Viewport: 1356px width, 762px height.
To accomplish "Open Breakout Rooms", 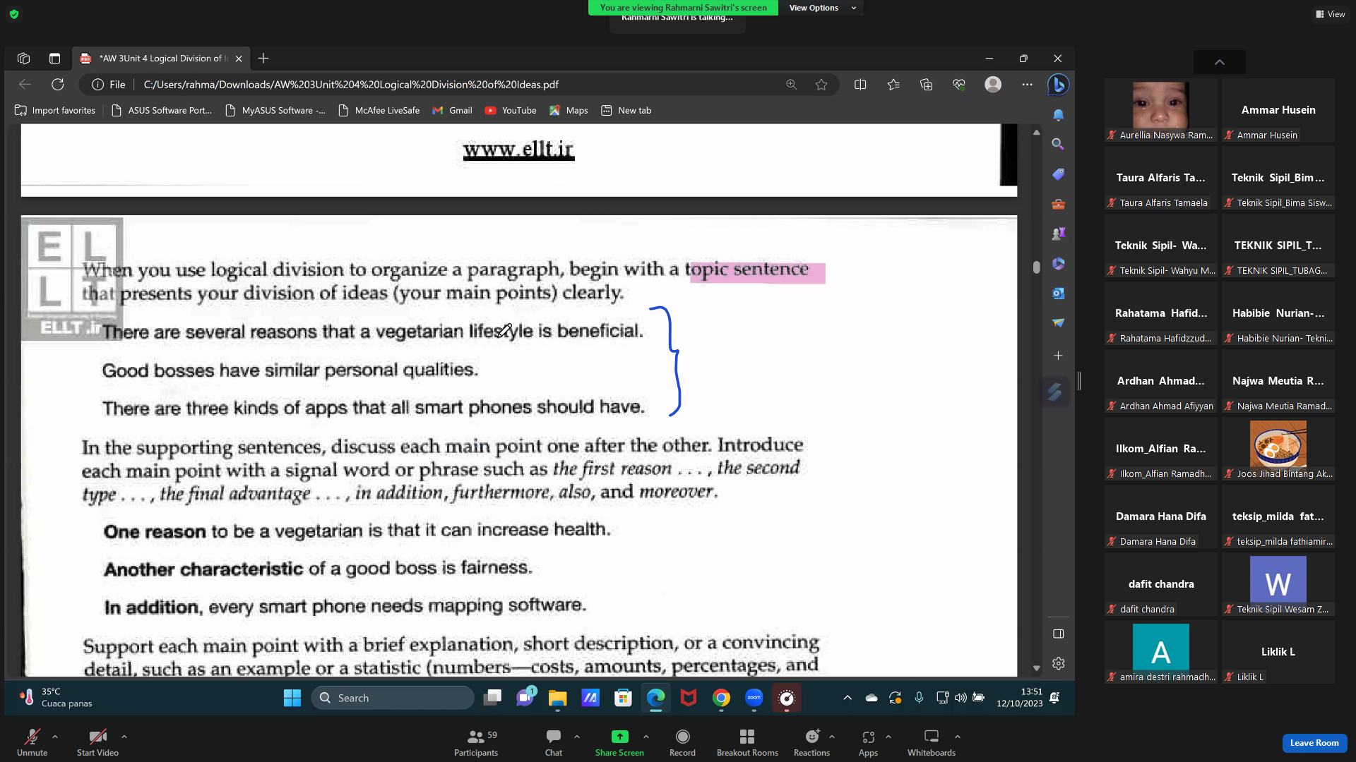I will click(747, 742).
